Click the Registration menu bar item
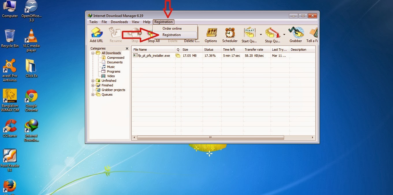Image resolution: width=393 pixels, height=195 pixels. 163,22
